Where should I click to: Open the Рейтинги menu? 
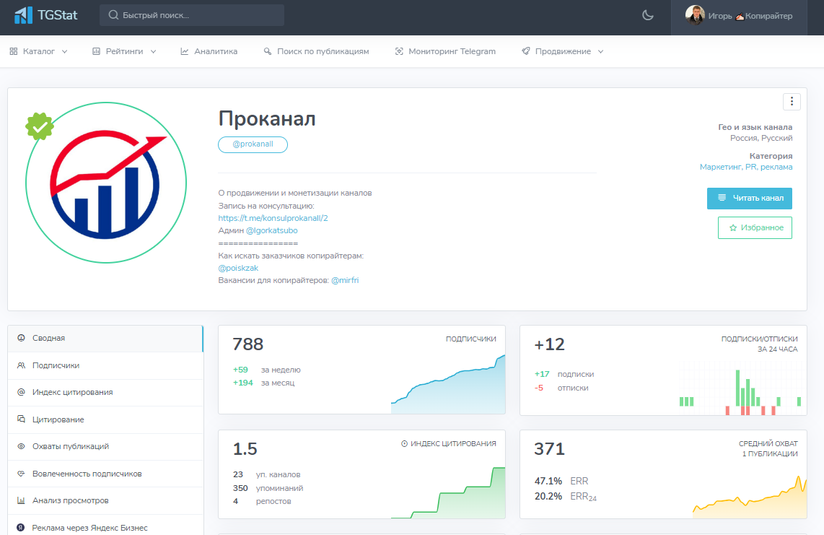(125, 51)
